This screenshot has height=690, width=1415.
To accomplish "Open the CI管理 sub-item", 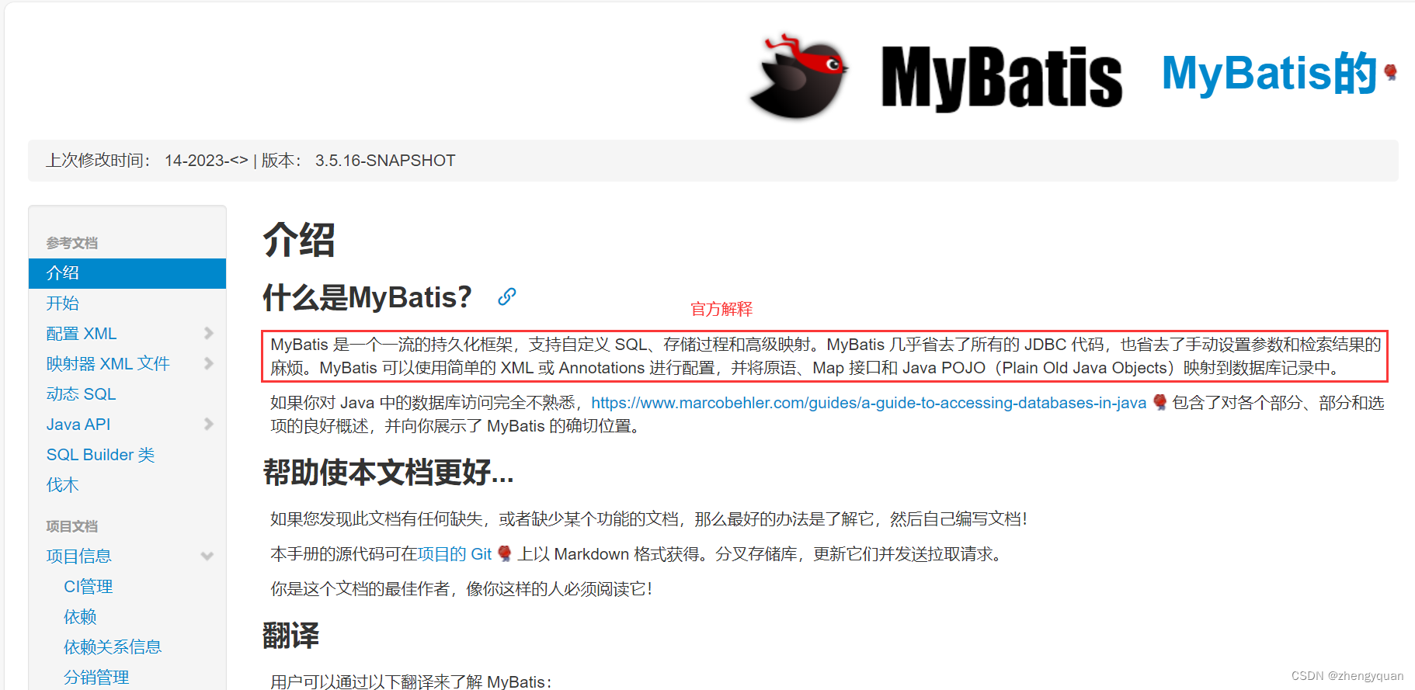I will click(x=89, y=587).
